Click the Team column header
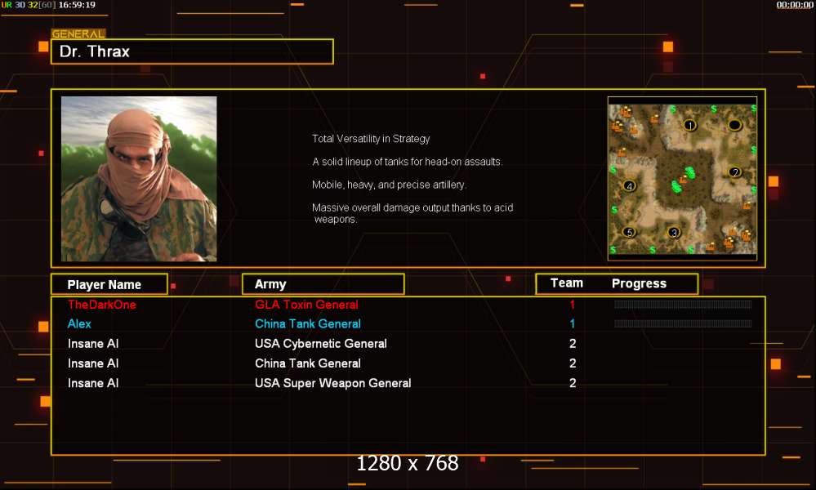Image resolution: width=816 pixels, height=490 pixels. click(x=567, y=283)
